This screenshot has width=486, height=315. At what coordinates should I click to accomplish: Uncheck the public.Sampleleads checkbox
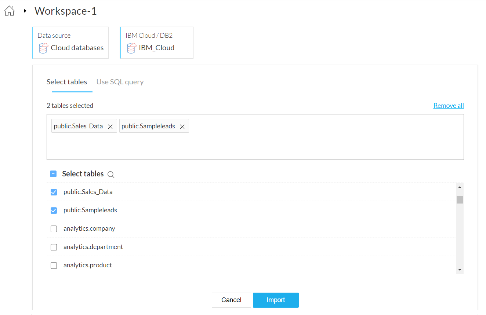click(x=54, y=210)
